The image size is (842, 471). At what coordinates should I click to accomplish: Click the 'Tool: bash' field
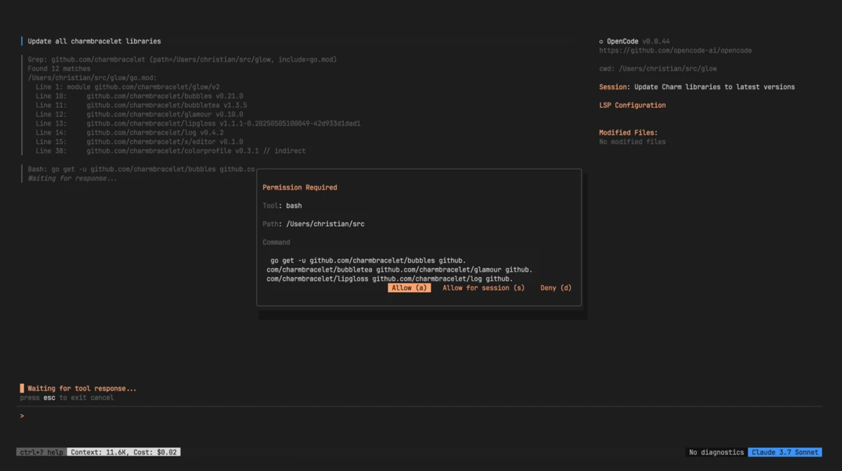[x=282, y=206]
